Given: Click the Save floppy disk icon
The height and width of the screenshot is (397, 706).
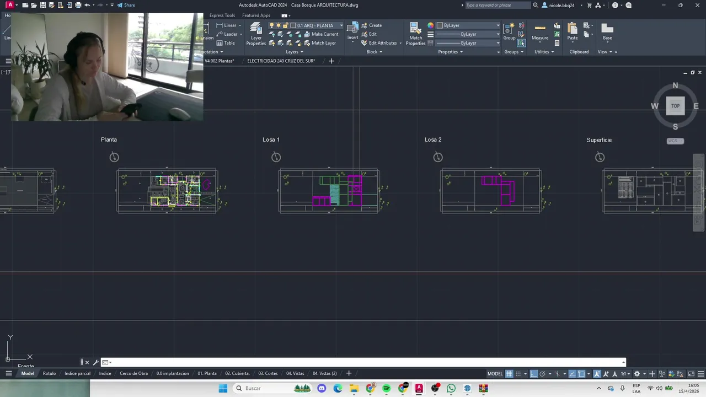Looking at the screenshot, I should tap(43, 5).
